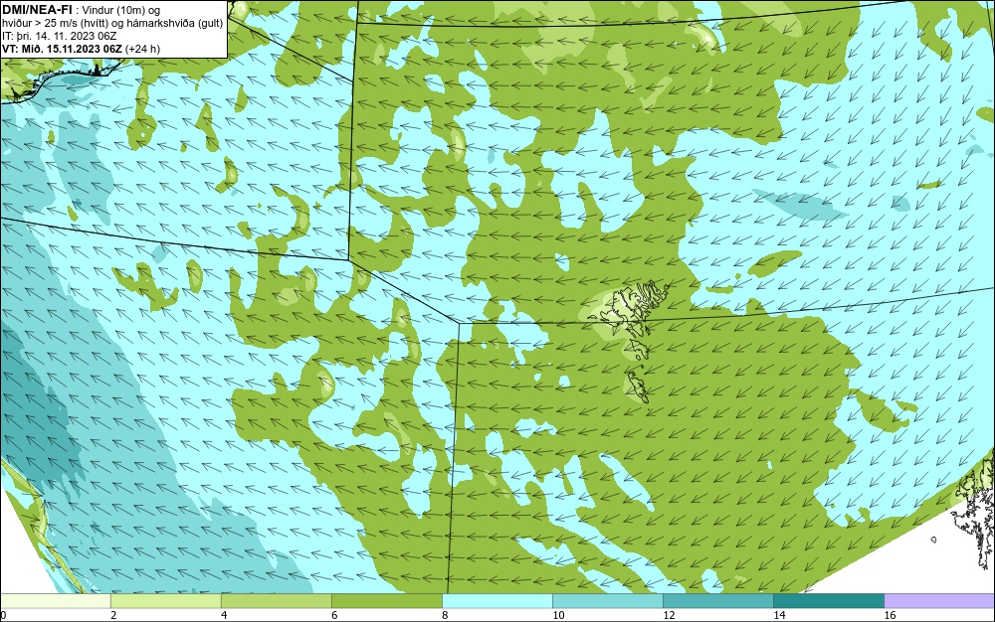Click the southernmost Faroe island, Suðuroy
The height and width of the screenshot is (622, 995).
coord(639,387)
